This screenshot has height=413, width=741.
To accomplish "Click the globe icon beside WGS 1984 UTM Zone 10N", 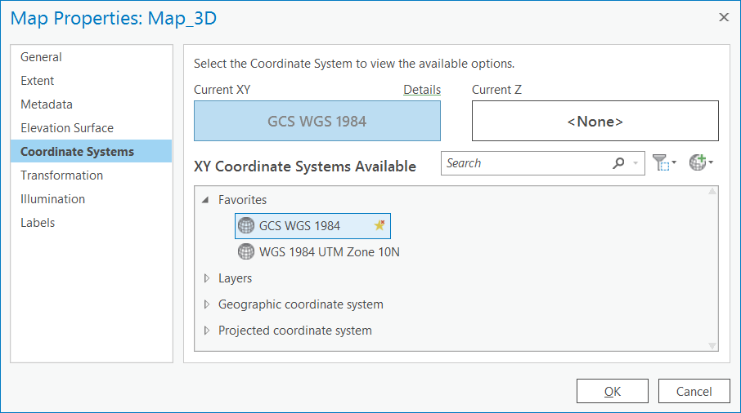I will pyautogui.click(x=245, y=251).
